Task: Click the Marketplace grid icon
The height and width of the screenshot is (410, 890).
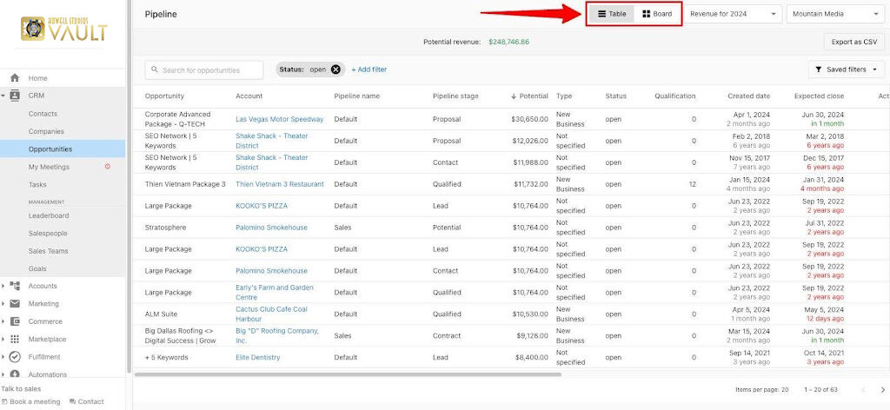Action: pos(15,339)
